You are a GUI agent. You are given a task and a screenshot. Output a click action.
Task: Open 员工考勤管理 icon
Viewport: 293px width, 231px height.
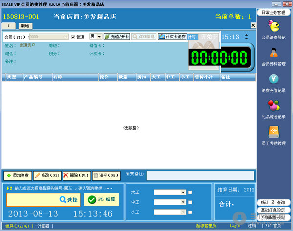(x=274, y=134)
